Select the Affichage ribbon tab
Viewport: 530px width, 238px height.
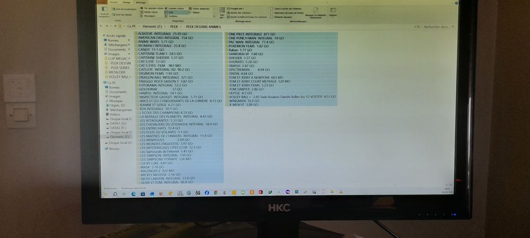coord(140,2)
